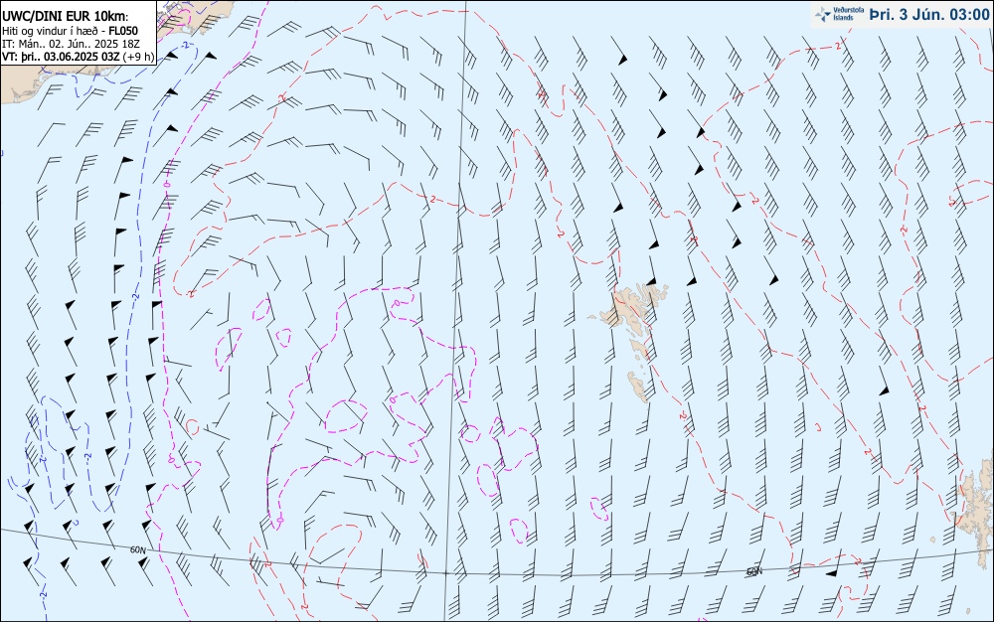Click the left '60N' latitude label
Image resolution: width=994 pixels, height=622 pixels.
point(138,549)
